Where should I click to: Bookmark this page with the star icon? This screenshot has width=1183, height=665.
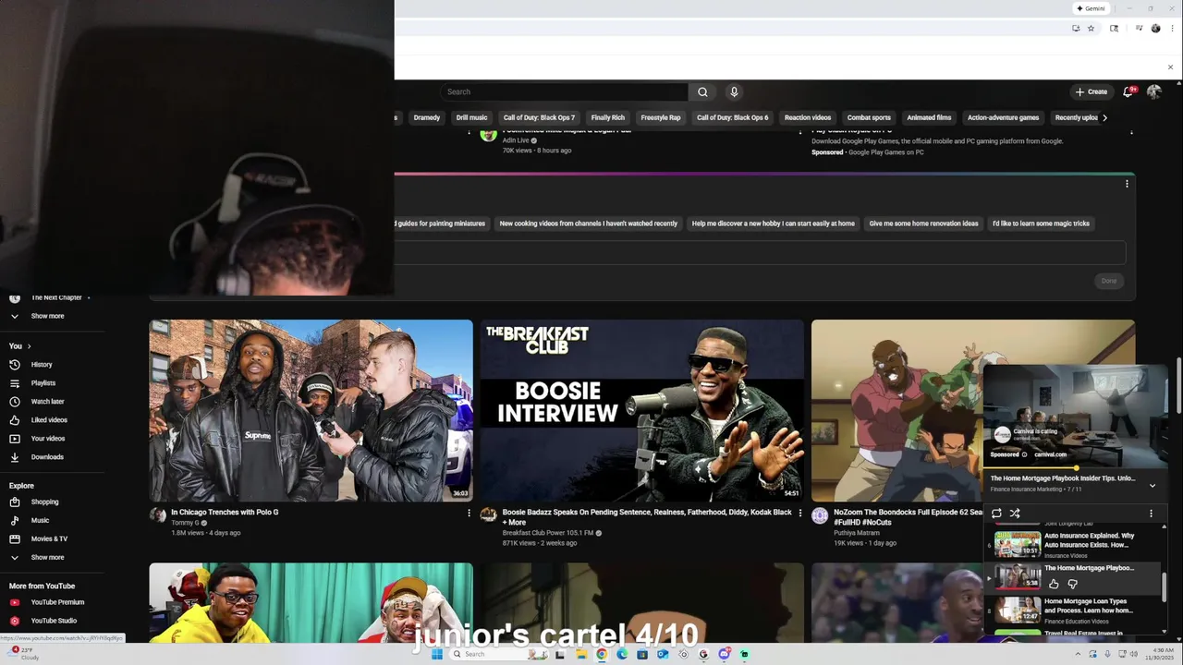pos(1091,29)
